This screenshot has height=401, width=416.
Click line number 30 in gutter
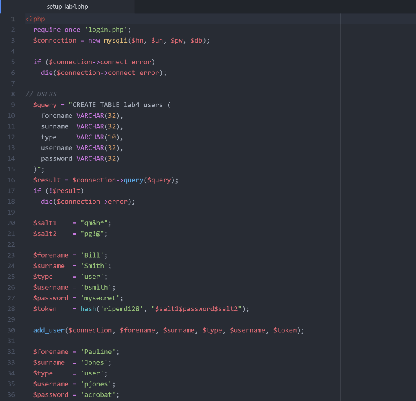click(11, 330)
